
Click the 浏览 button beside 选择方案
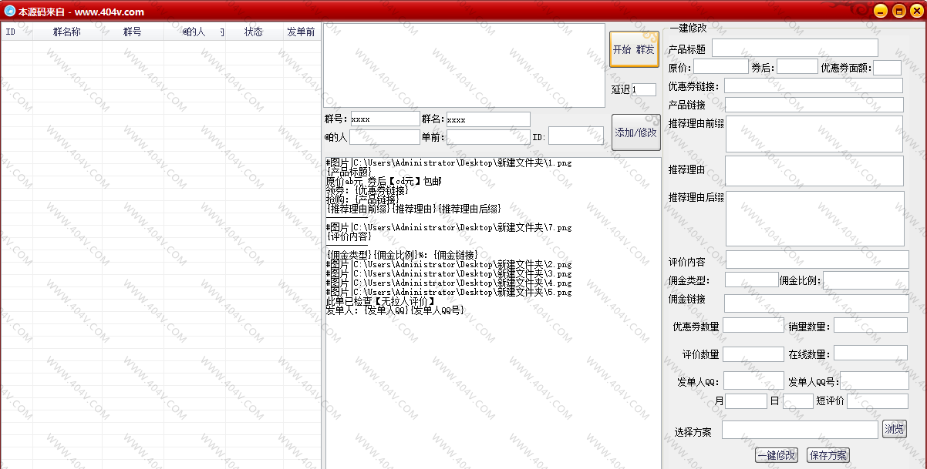point(895,429)
